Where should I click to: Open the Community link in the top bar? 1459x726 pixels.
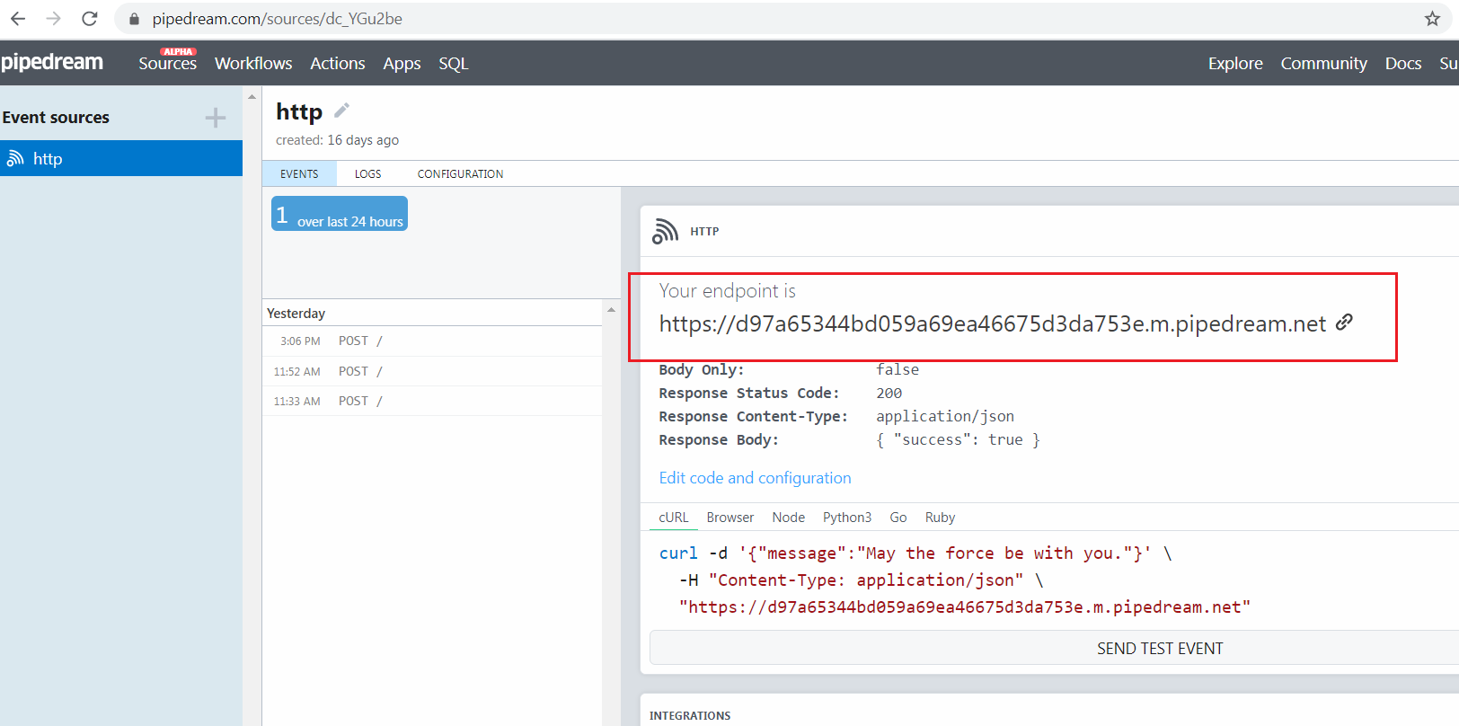click(1323, 63)
